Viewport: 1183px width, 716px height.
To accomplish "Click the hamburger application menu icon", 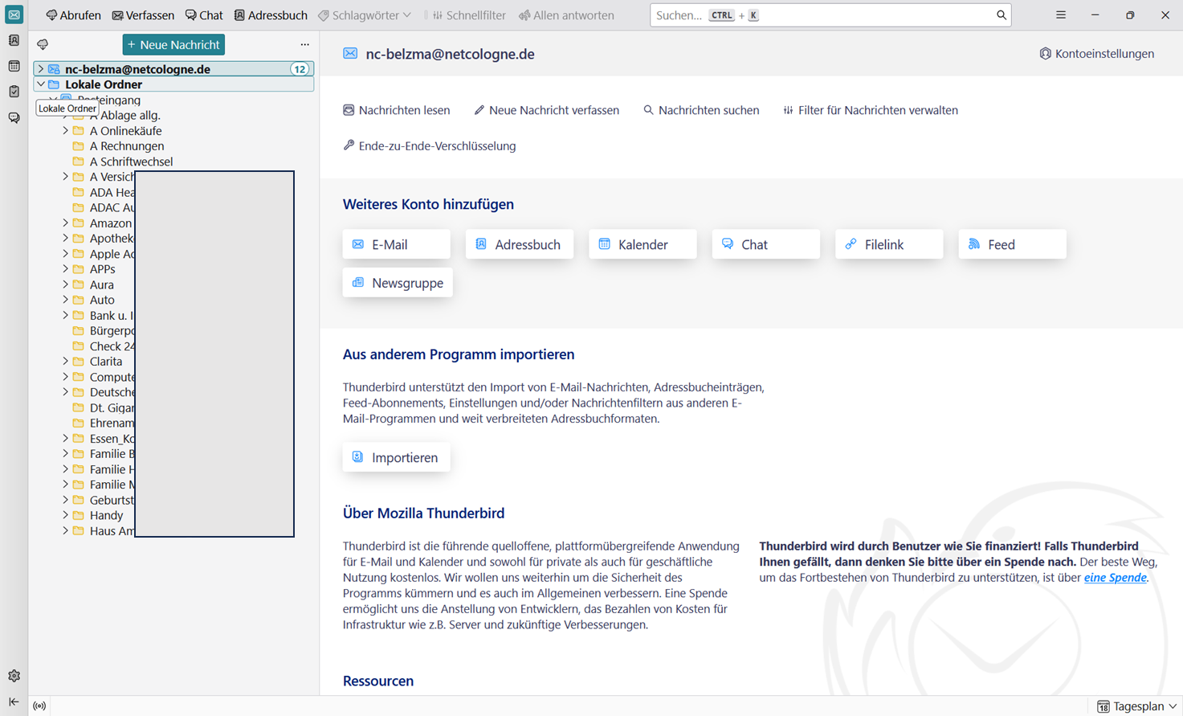I will [1061, 15].
